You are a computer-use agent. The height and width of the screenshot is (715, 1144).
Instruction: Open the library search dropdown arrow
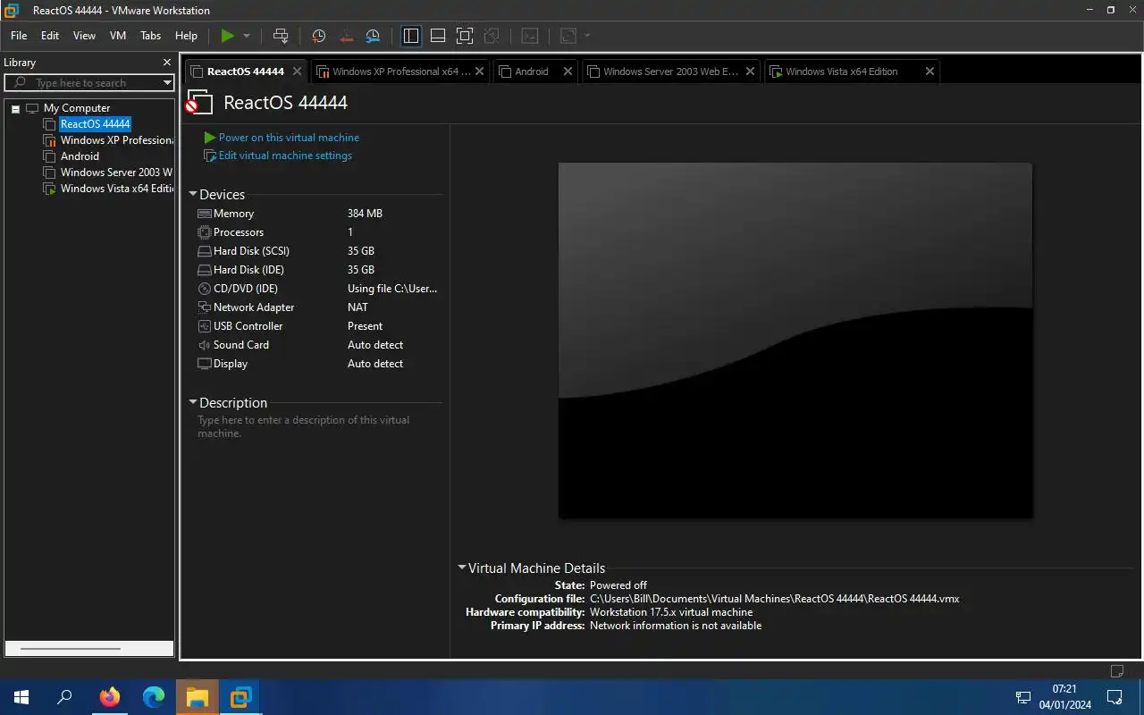[167, 83]
